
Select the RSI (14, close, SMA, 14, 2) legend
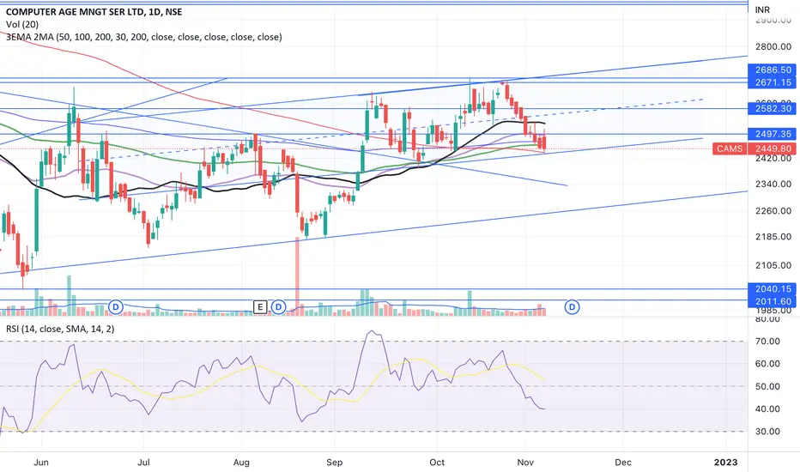60,330
